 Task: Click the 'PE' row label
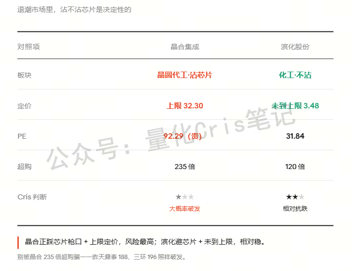click(22, 136)
